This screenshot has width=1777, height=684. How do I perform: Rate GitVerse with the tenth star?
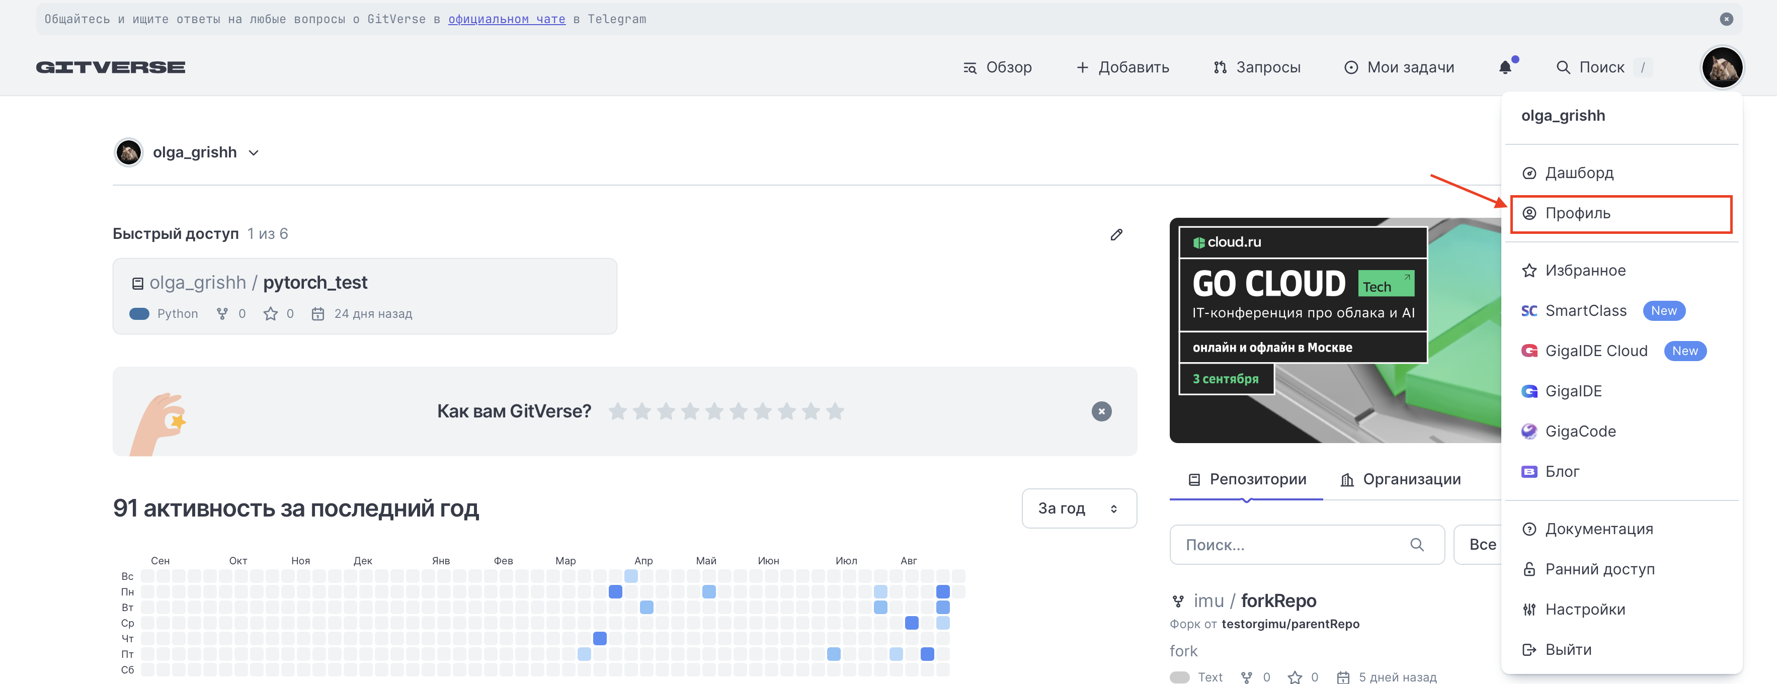tap(835, 411)
